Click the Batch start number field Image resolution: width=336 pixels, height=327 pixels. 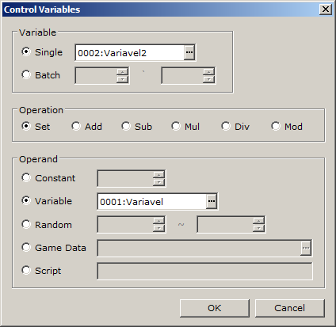(x=97, y=76)
